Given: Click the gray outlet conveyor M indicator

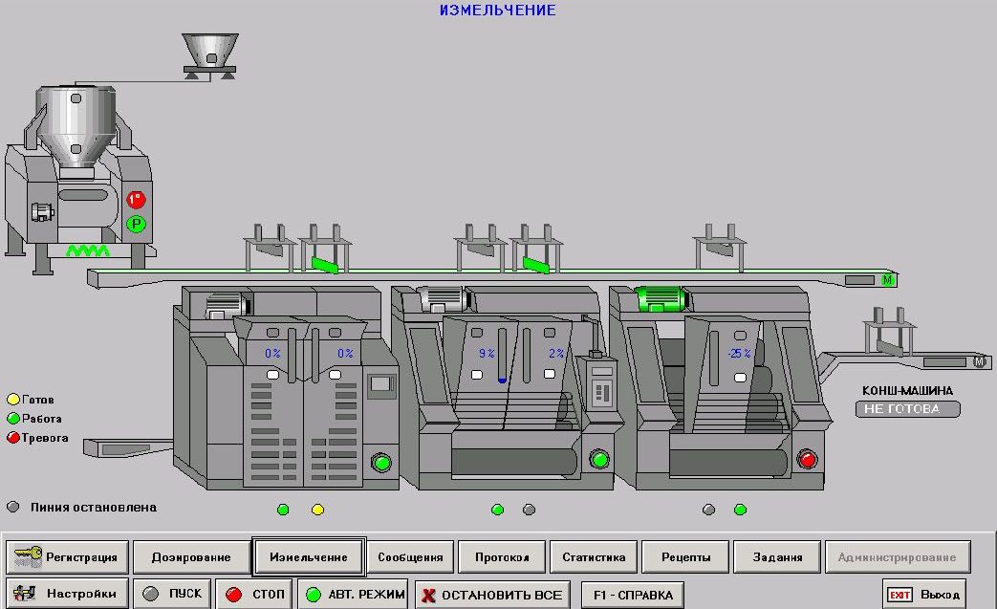Looking at the screenshot, I should 979,361.
